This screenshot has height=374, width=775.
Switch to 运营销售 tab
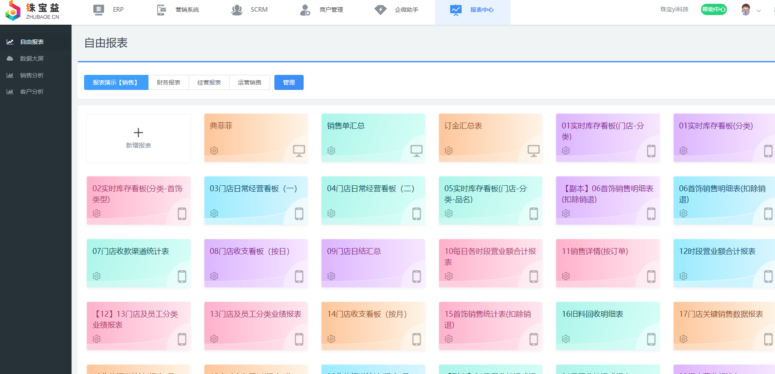click(250, 82)
